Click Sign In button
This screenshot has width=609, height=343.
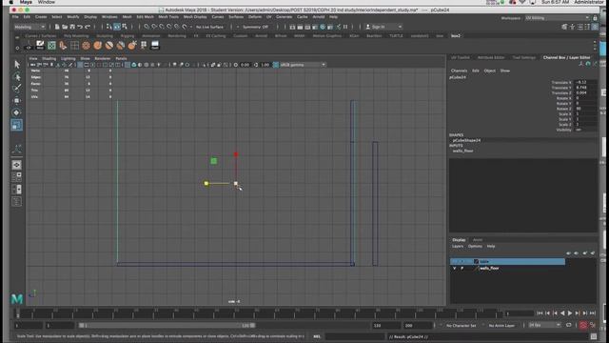(378, 27)
